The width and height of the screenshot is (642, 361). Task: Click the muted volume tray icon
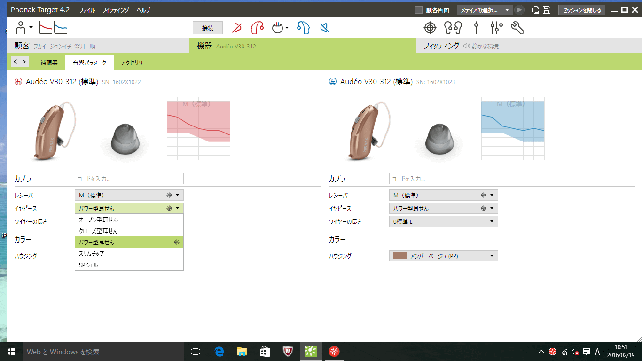(x=575, y=352)
